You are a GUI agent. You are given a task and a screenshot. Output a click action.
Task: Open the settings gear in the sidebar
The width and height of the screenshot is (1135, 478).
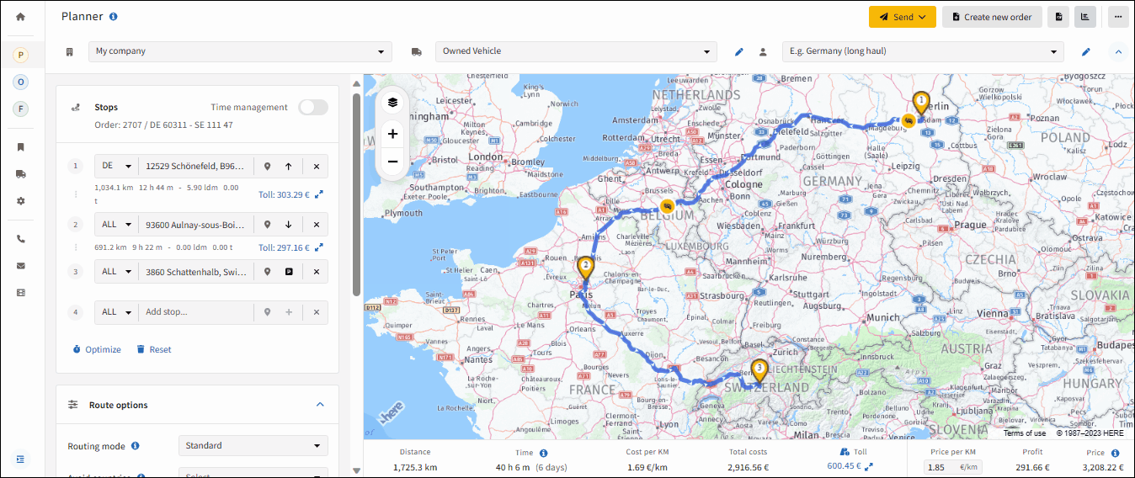pyautogui.click(x=21, y=201)
